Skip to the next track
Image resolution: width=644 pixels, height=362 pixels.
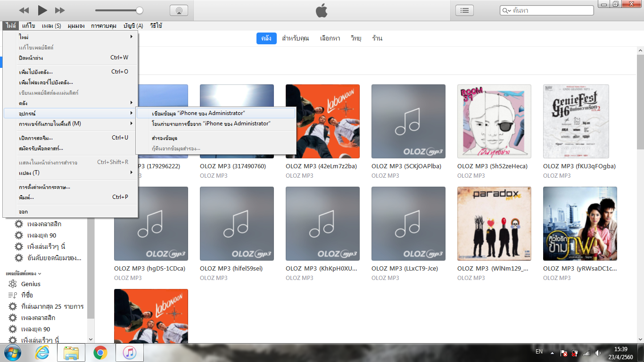(60, 10)
